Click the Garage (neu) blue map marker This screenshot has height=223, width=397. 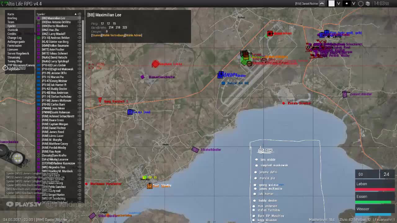click(130, 112)
